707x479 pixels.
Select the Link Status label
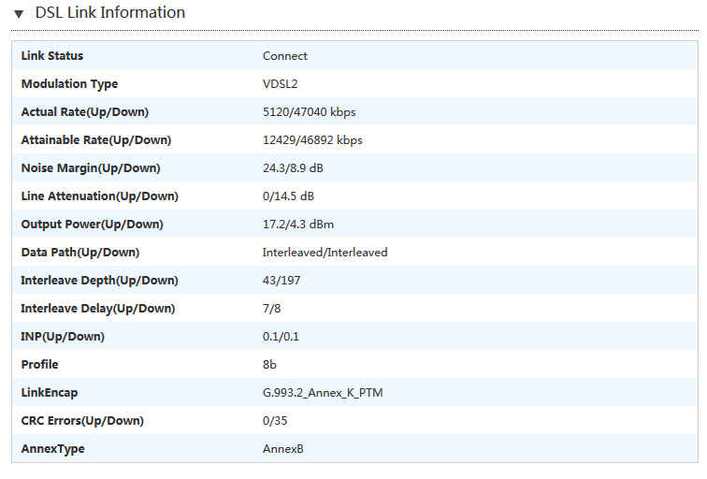pyautogui.click(x=52, y=56)
